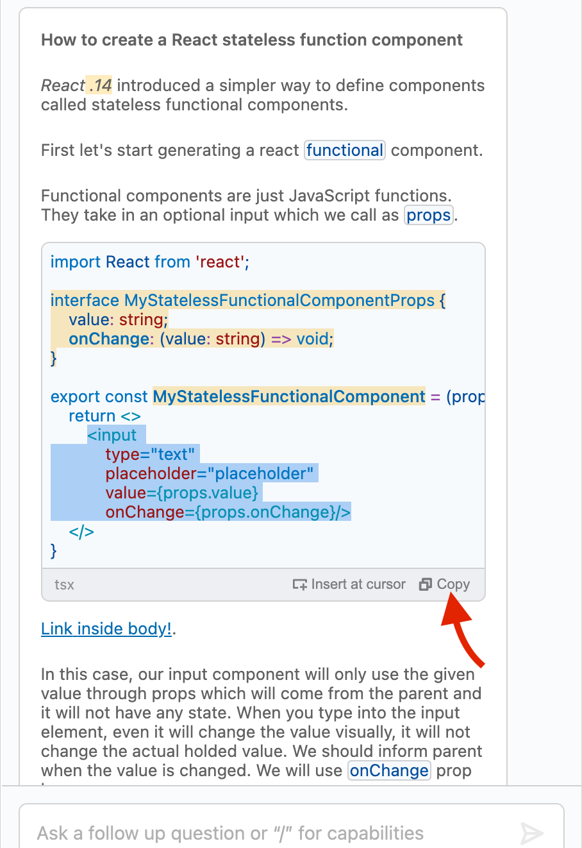582x848 pixels.
Task: Click the send arrow icon
Action: click(531, 833)
